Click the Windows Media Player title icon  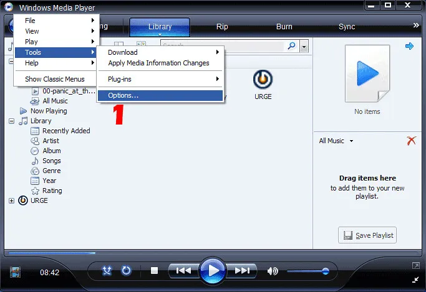9,7
